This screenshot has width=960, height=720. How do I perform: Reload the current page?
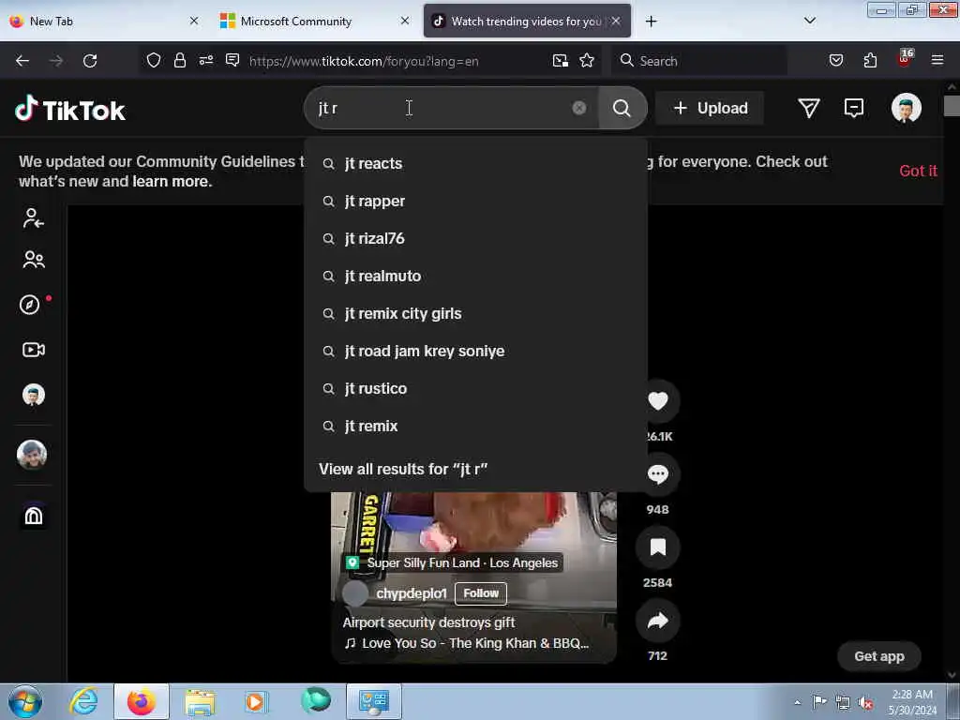click(x=90, y=61)
